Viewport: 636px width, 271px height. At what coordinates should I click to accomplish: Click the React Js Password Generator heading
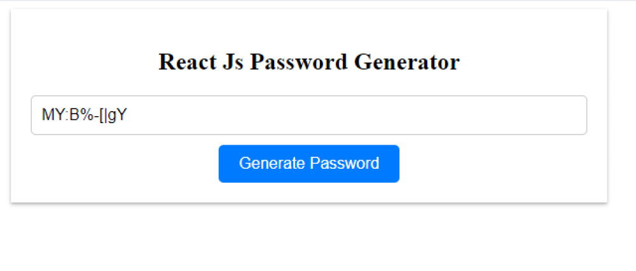(x=308, y=62)
